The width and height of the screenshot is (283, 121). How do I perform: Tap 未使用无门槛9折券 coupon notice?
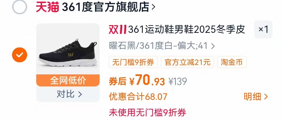coord(148,112)
